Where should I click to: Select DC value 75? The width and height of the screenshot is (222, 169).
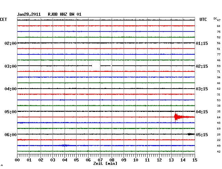[x=219, y=32]
